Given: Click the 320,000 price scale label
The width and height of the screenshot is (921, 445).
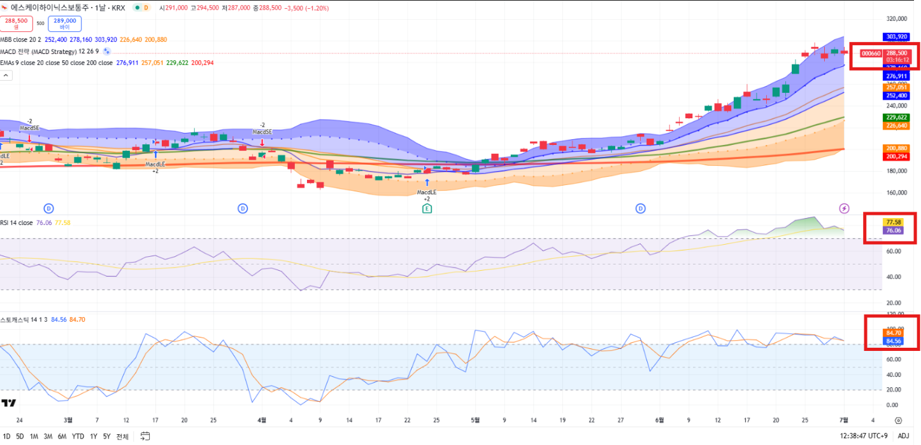Looking at the screenshot, I should tap(898, 19).
